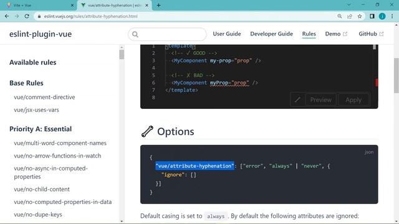Viewport: 399px width, 224px height.
Task: Click the Options section heading
Action: tap(176, 131)
